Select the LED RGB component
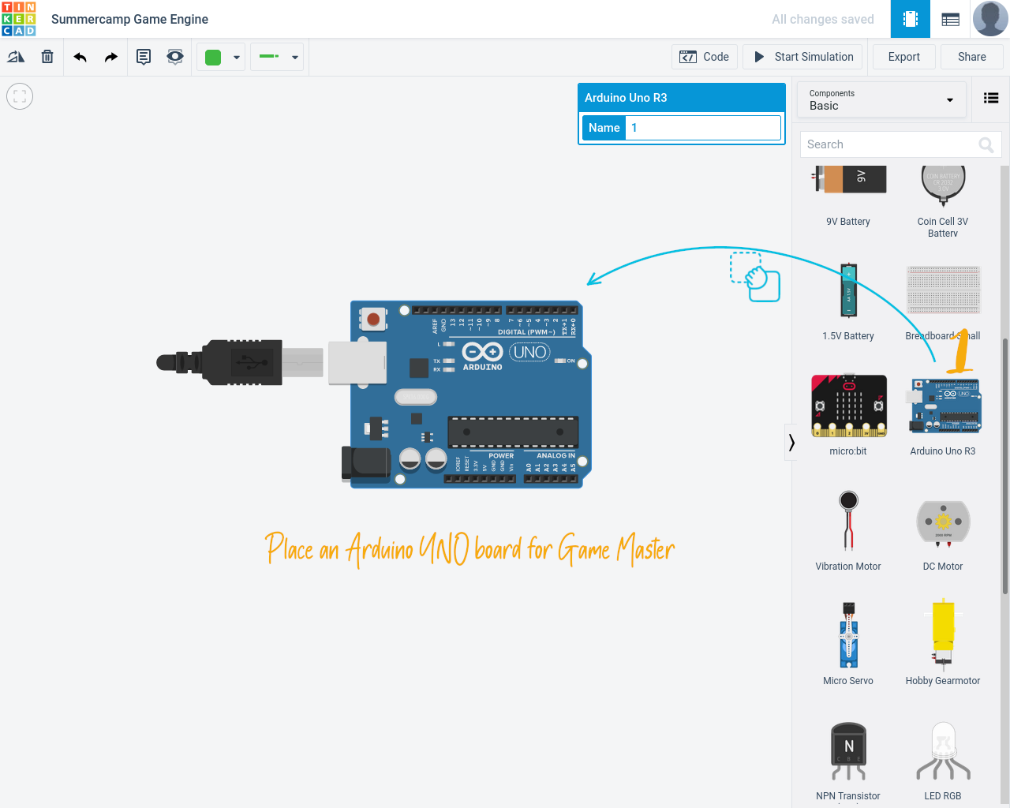Screen dimensions: 1010x808 tap(943, 761)
